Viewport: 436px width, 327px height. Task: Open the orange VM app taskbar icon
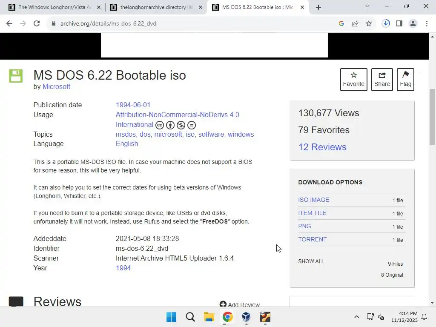tap(265, 317)
